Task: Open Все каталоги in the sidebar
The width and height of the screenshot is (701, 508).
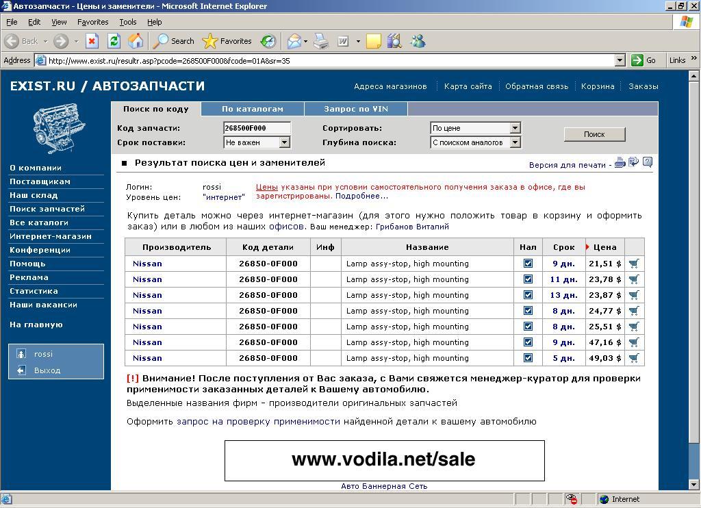Action: click(39, 223)
